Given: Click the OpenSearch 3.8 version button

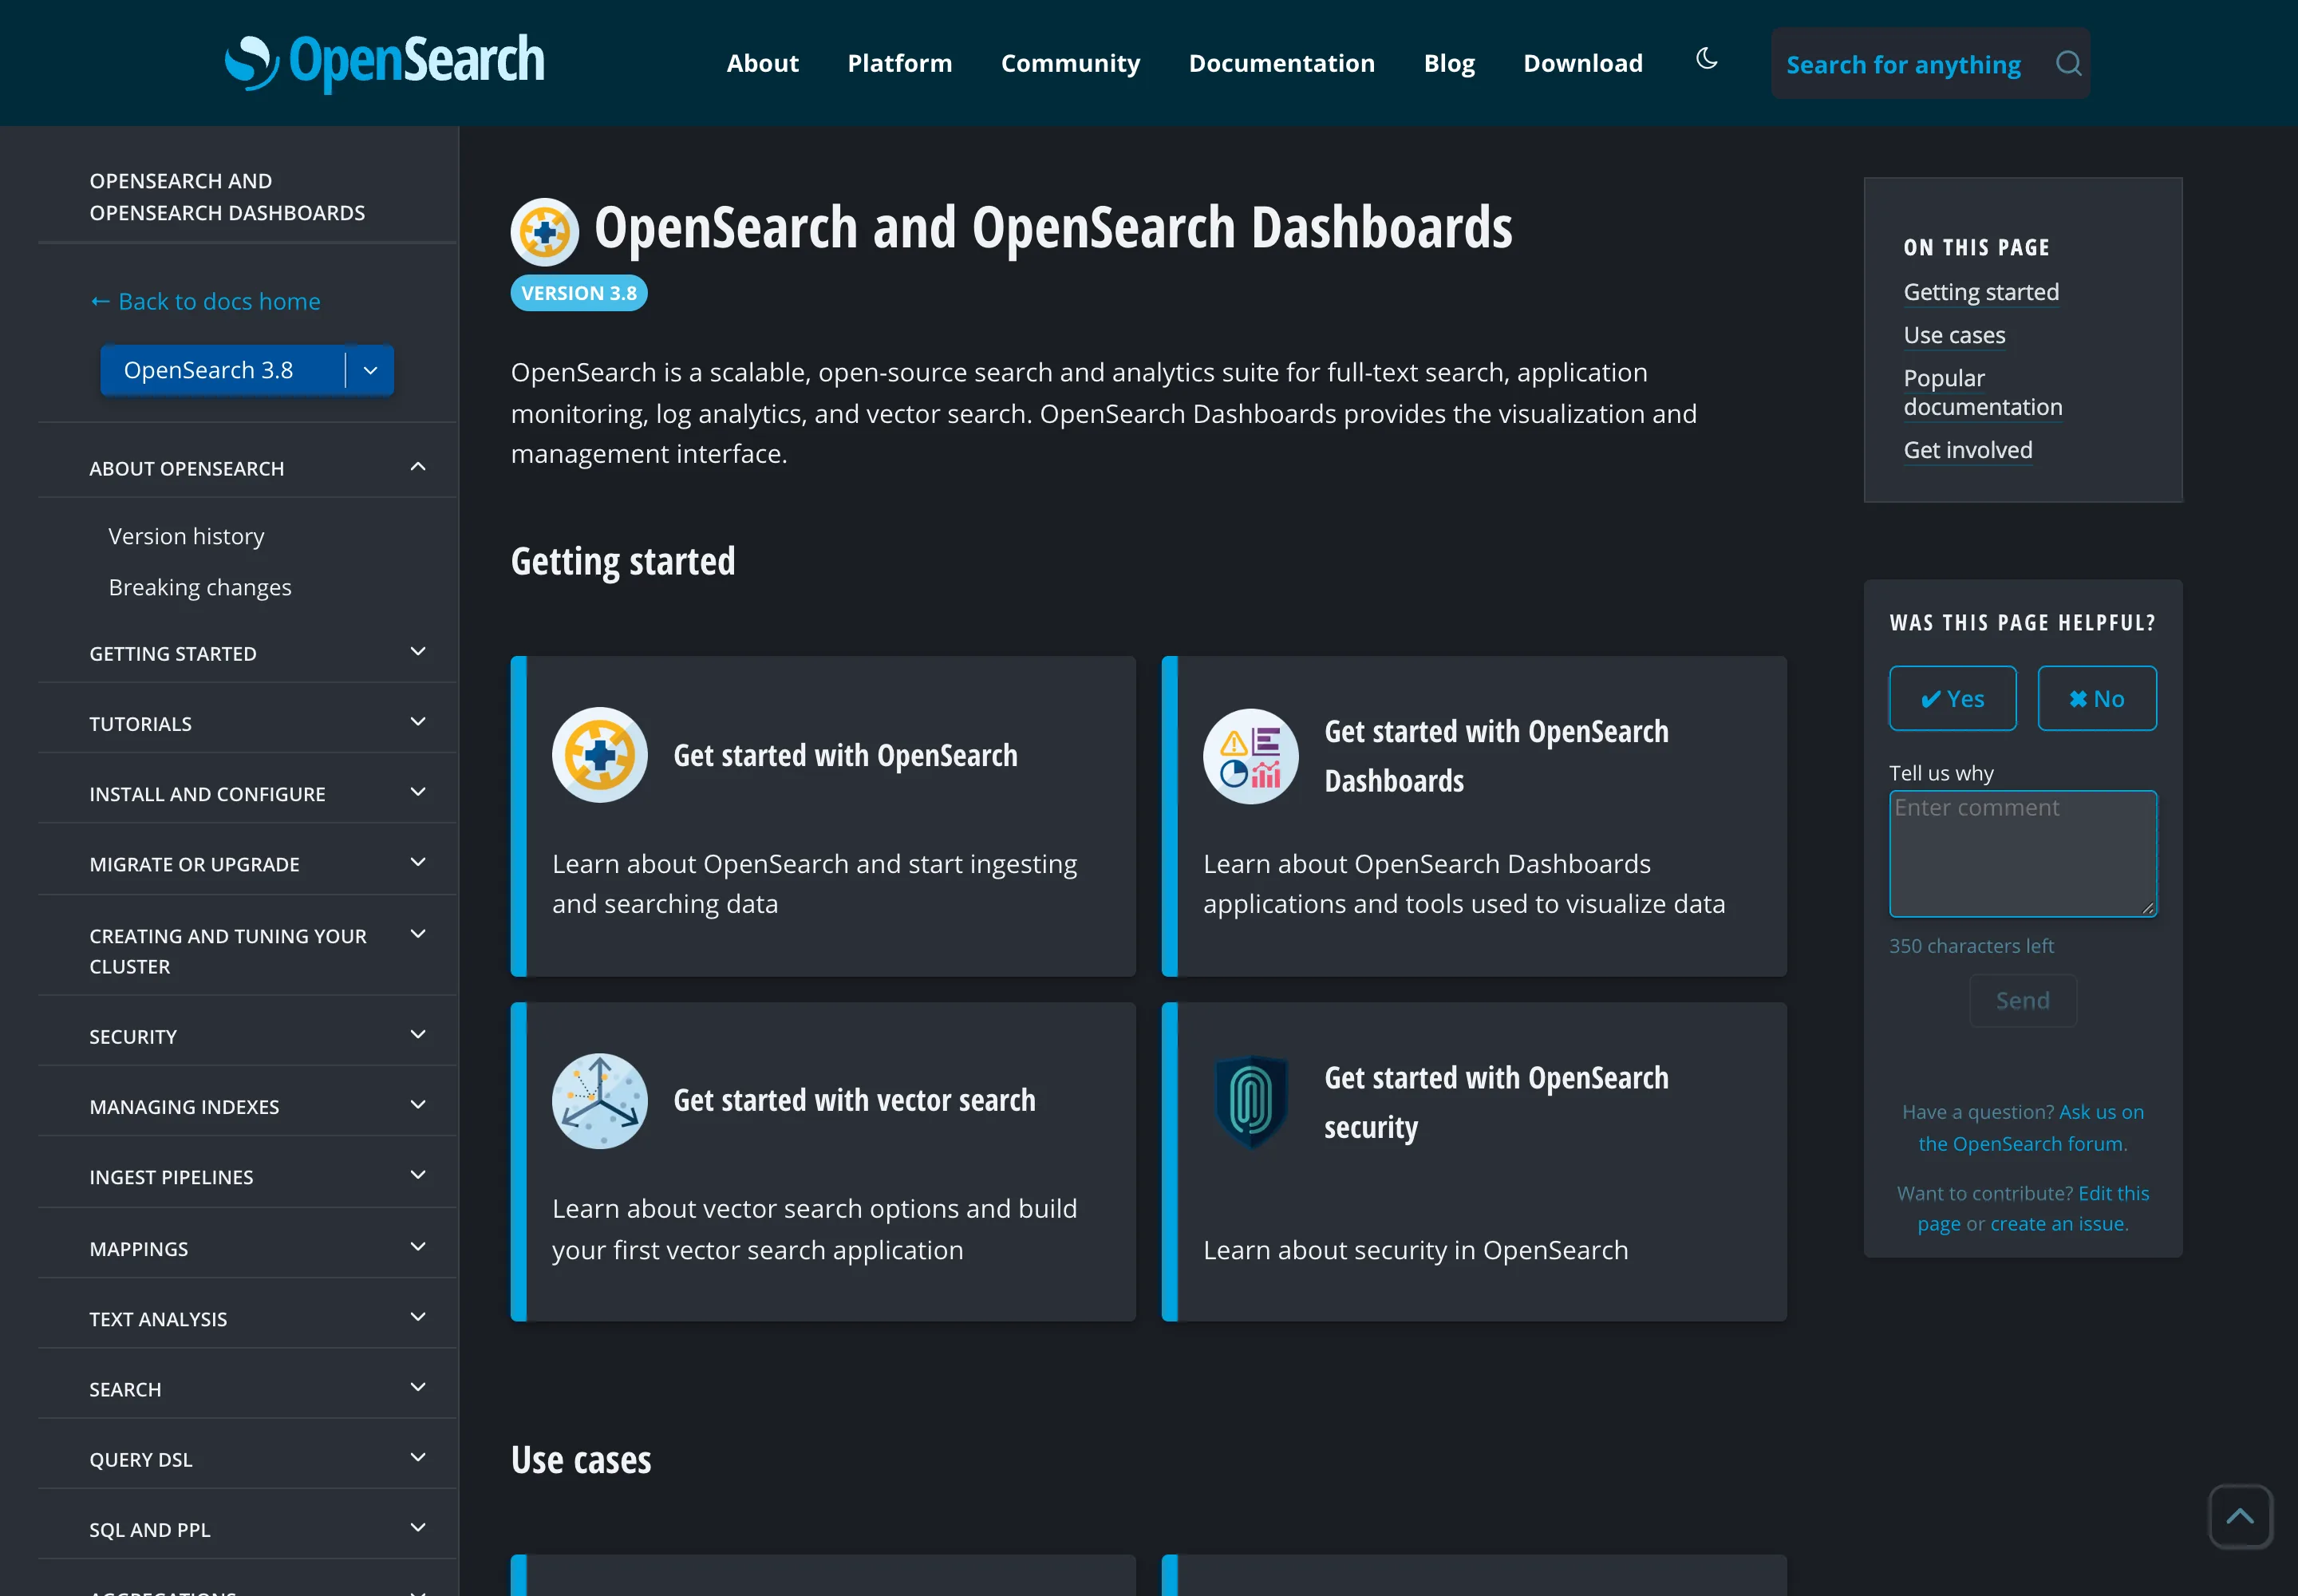Looking at the screenshot, I should point(222,370).
